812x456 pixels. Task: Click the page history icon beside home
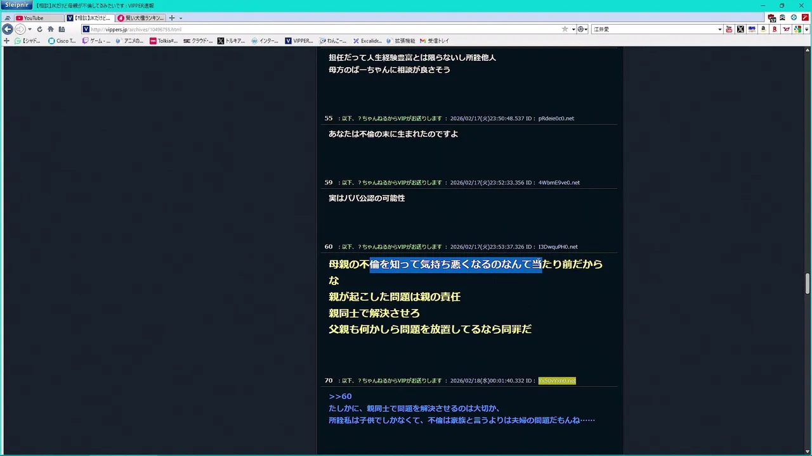62,29
